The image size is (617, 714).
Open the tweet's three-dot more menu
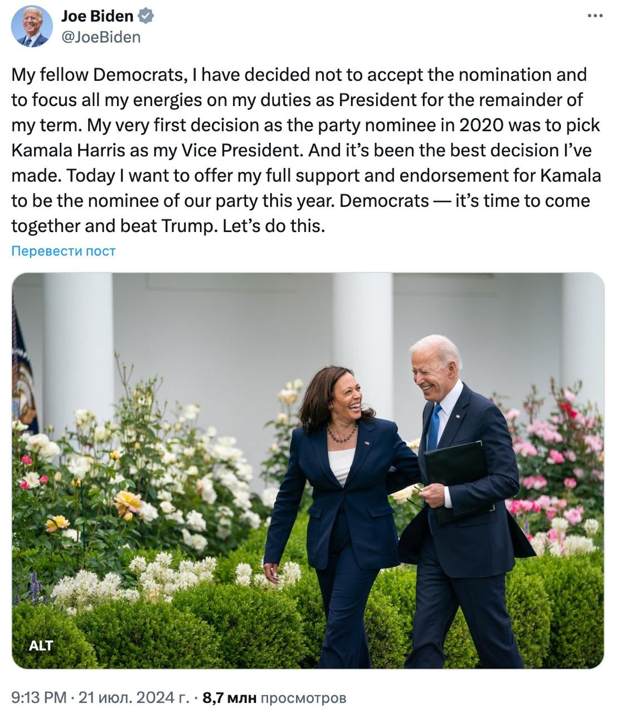point(595,16)
